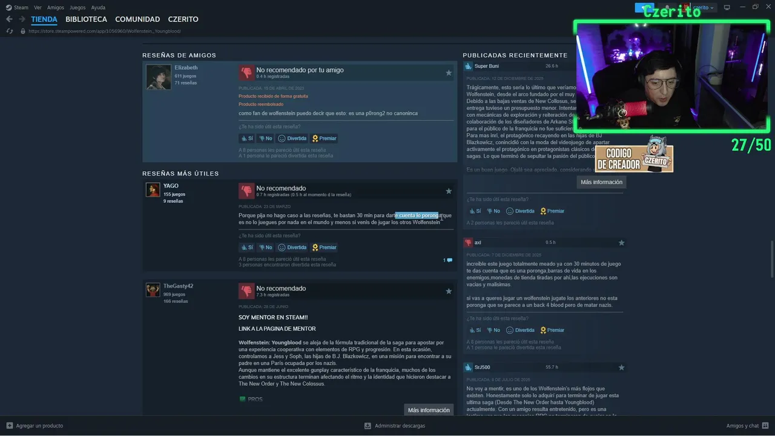The image size is (775, 436).
Task: Click the star icon on axi's review
Action: tap(621, 243)
